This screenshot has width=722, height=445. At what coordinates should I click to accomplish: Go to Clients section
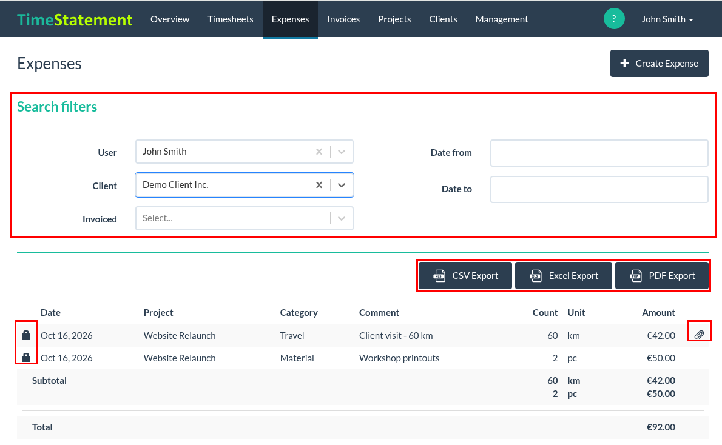[x=443, y=19]
